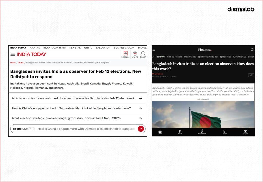Click the Firstpost share button icon

(x=251, y=75)
